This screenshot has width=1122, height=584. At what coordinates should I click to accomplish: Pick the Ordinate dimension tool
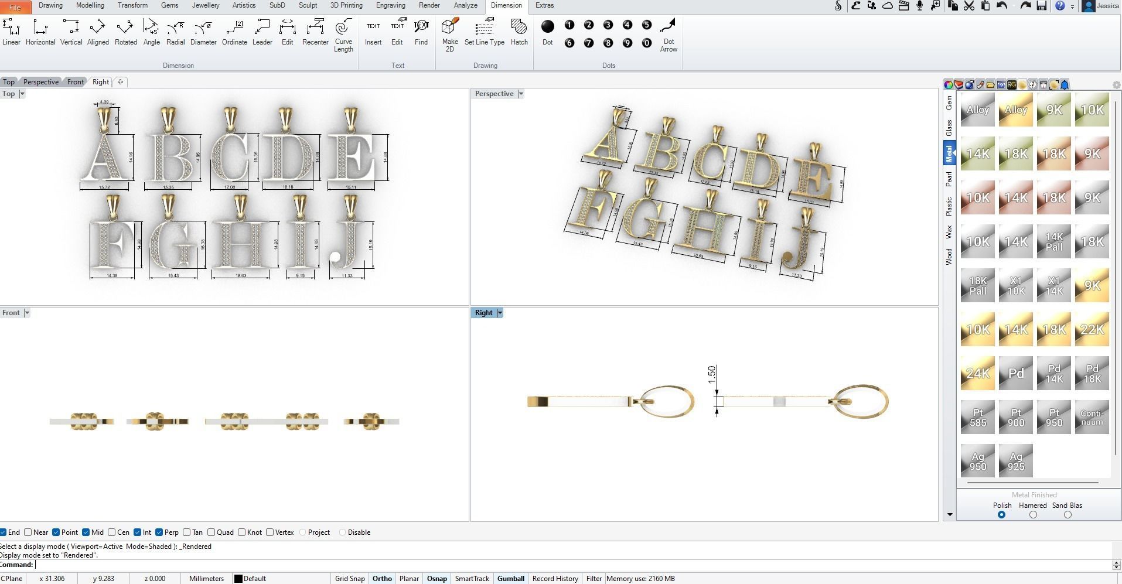tap(234, 32)
